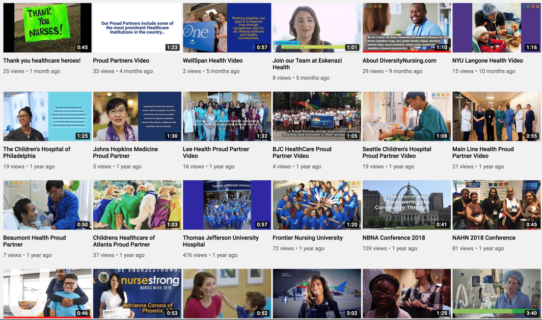The image size is (542, 320).
Task: Click the 'Proud Partners Video' title
Action: [x=121, y=61]
